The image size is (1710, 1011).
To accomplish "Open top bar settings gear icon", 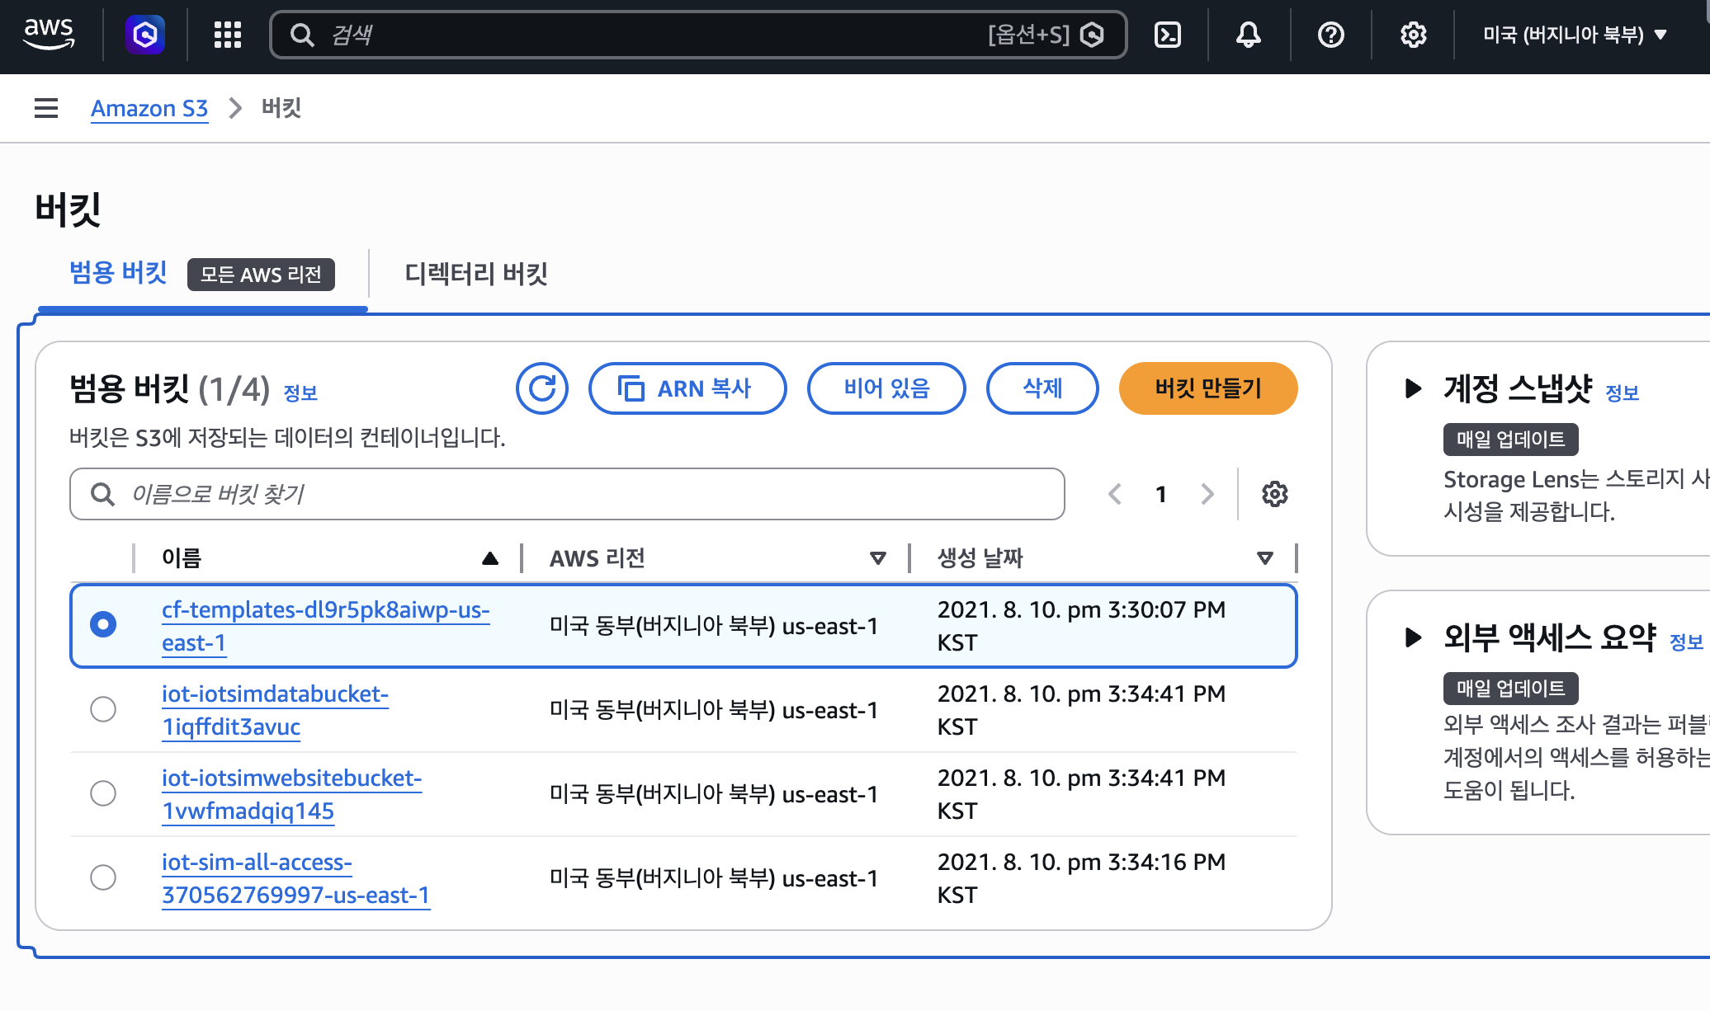I will [1413, 35].
